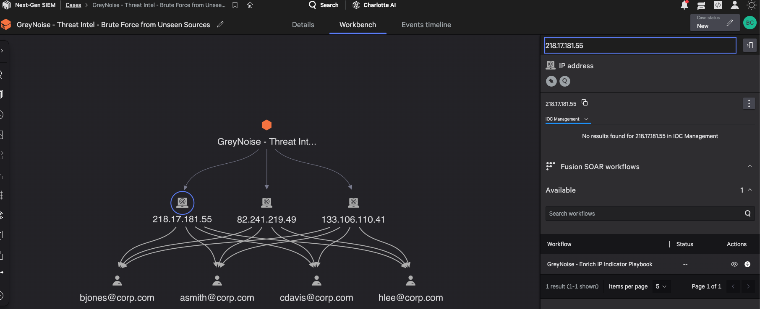Screen dimensions: 760x309
Task: Open the BC user avatar
Action: click(750, 23)
